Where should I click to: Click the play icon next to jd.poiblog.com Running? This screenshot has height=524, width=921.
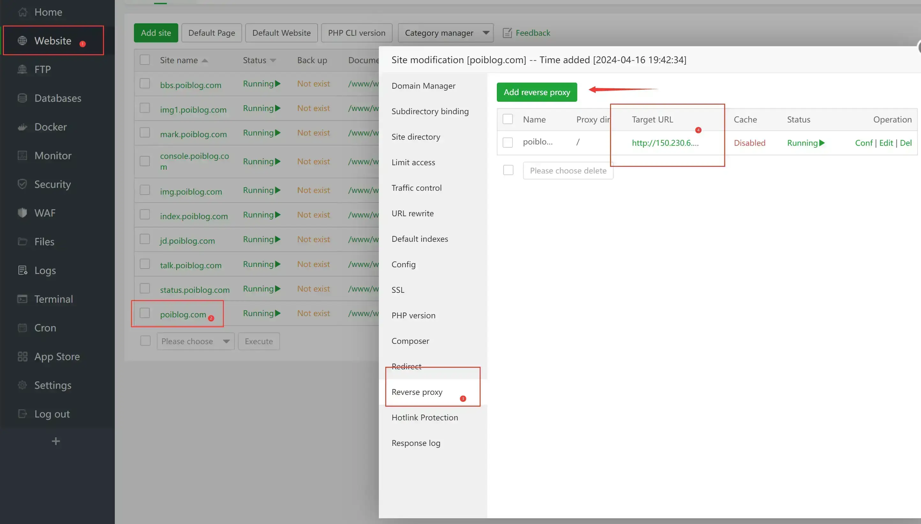pyautogui.click(x=278, y=239)
